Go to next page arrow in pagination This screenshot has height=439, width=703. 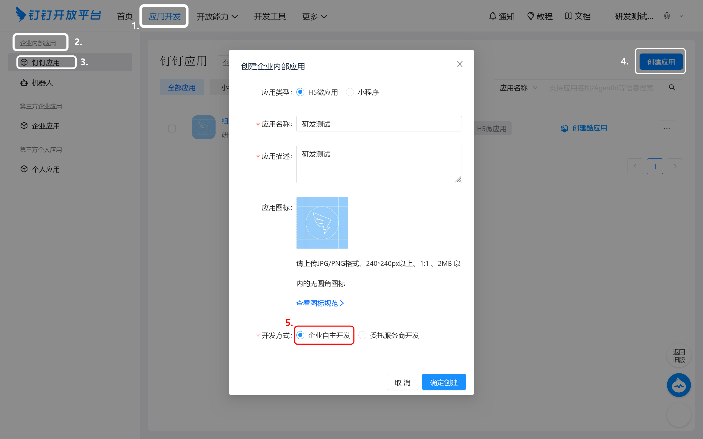(675, 166)
